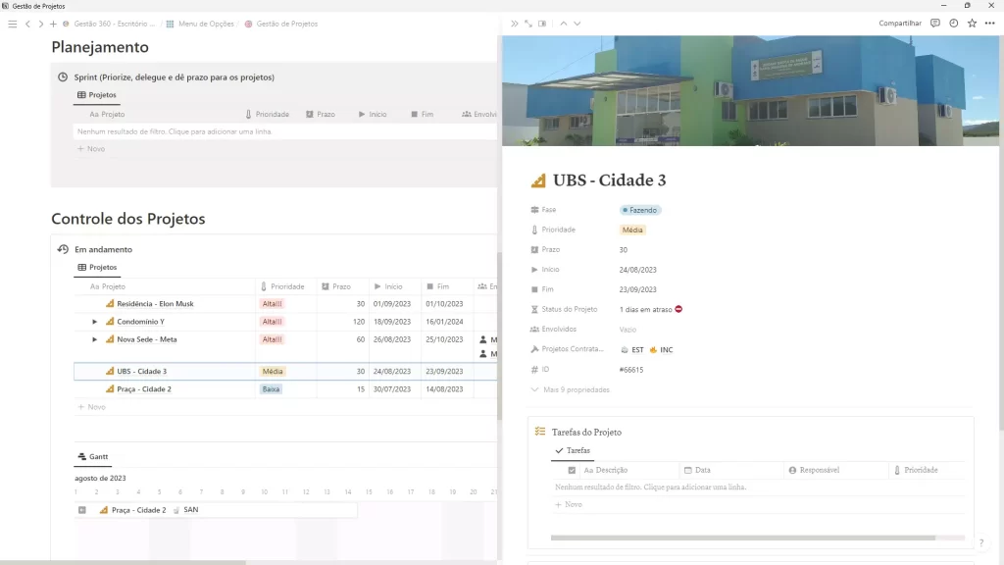Click the task table horizontal scrollbar

(x=743, y=538)
